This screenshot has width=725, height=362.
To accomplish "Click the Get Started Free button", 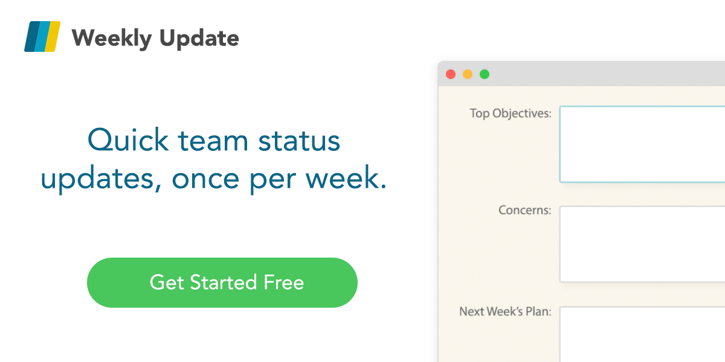I will (222, 282).
